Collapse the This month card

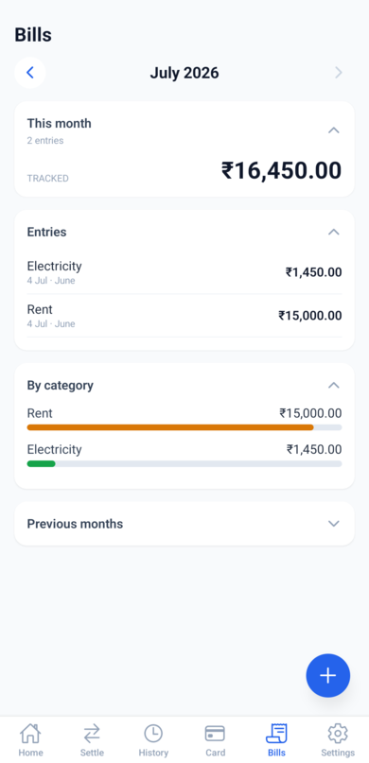[333, 130]
